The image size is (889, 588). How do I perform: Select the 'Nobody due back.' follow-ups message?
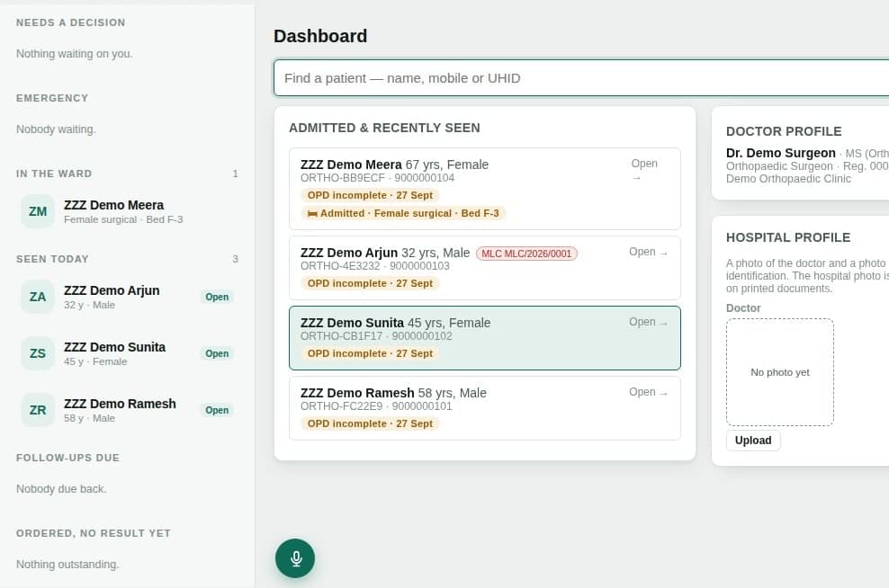point(61,489)
